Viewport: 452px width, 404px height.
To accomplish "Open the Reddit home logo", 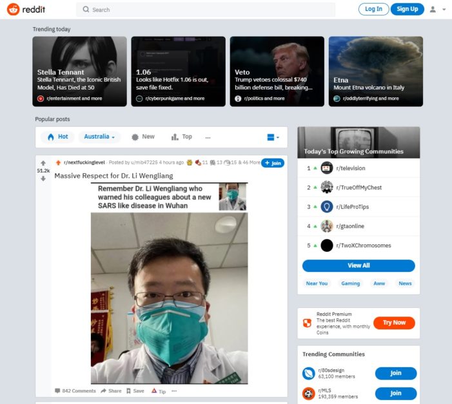I will 26,10.
